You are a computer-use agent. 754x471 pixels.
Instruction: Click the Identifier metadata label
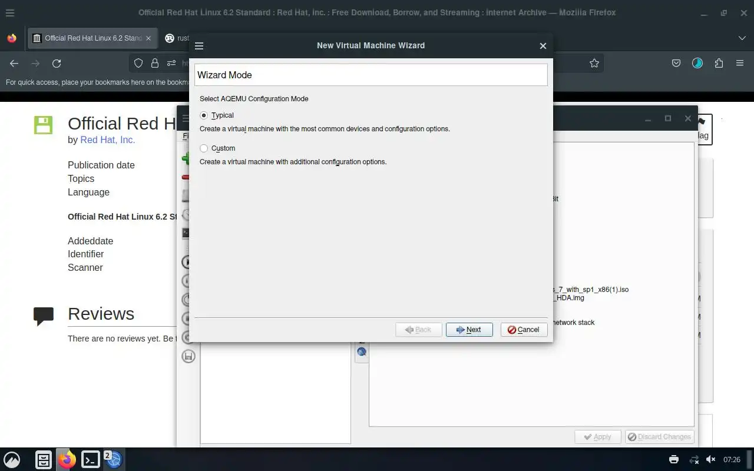coord(85,254)
